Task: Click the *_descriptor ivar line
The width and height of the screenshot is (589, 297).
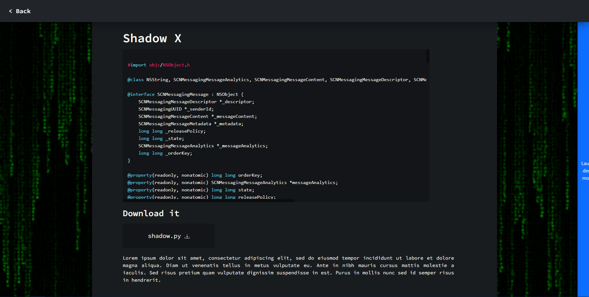Action: click(x=196, y=102)
